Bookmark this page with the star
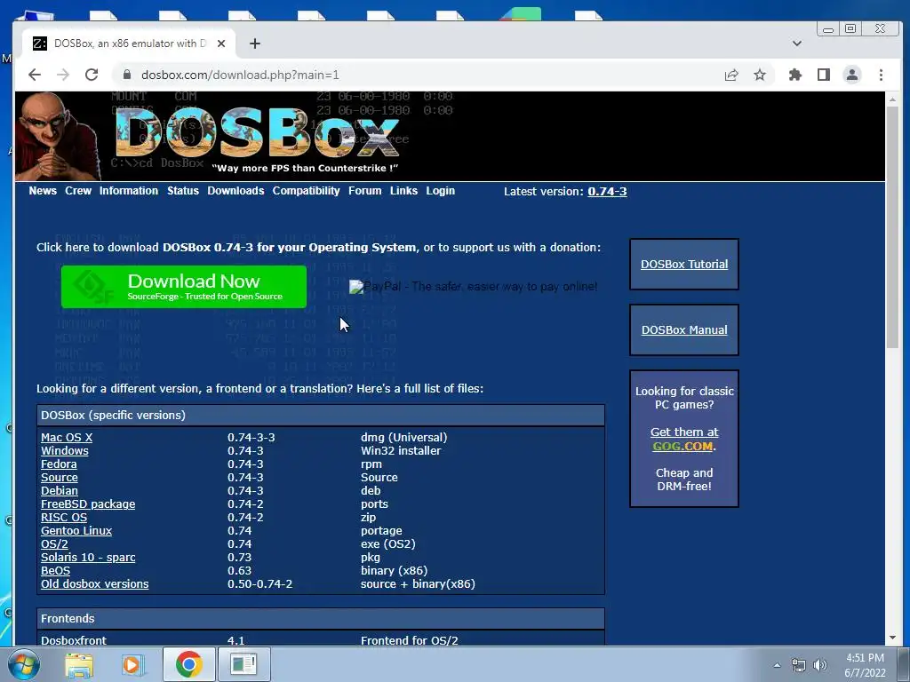Viewport: 910px width, 682px height. click(760, 75)
